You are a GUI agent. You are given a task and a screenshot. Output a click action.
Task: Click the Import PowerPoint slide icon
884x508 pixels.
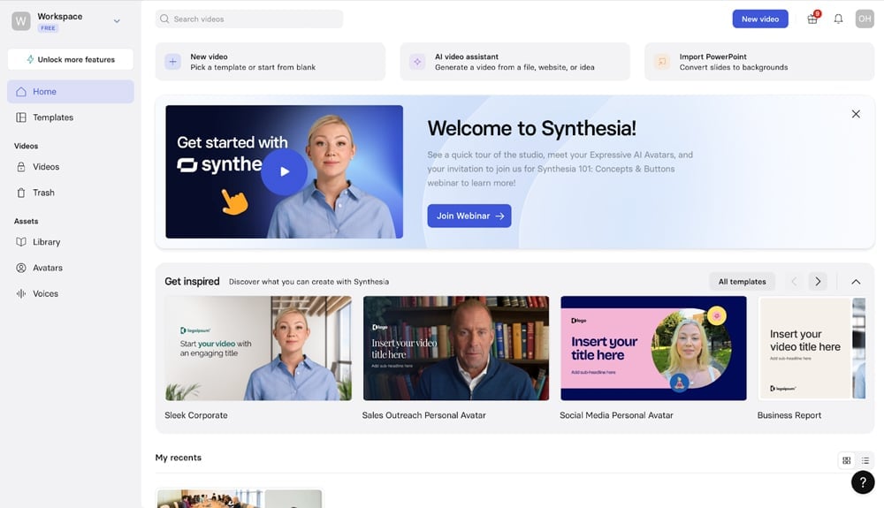point(662,61)
